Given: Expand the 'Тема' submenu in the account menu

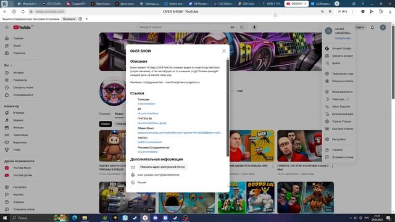Looking at the screenshot, I should (339, 99).
